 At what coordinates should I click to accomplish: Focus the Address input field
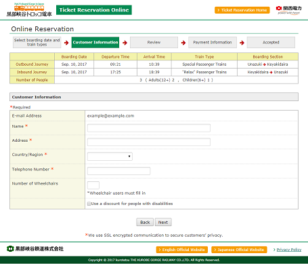point(149,142)
